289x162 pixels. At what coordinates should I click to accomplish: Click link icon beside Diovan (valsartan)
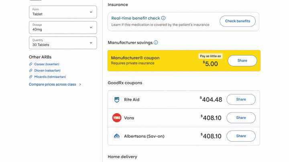tap(31, 70)
